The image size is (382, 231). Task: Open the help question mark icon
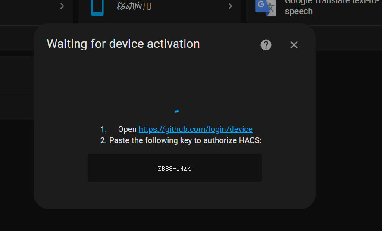tap(266, 45)
